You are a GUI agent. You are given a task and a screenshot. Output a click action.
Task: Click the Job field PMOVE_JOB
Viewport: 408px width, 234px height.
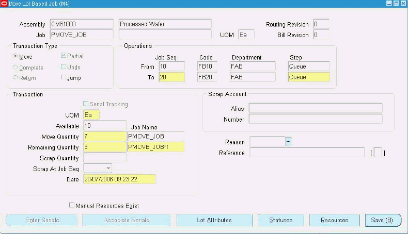point(82,35)
